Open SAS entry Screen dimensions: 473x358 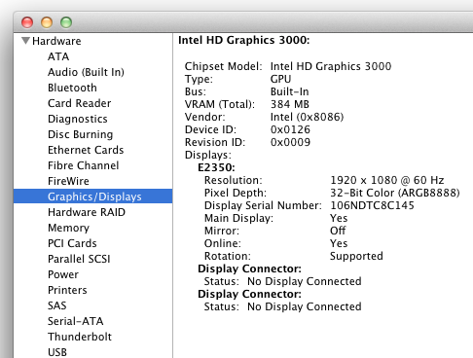[57, 305]
